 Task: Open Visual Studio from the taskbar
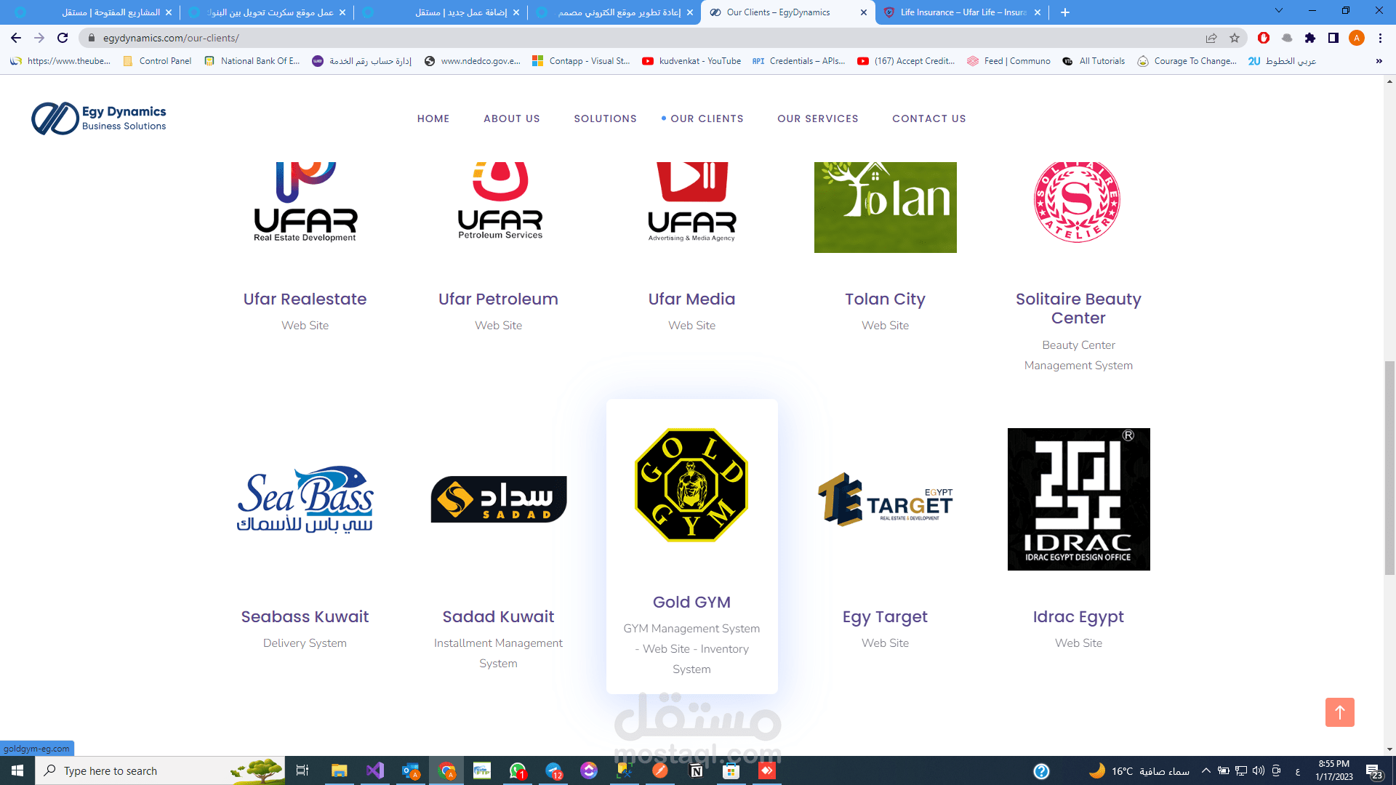point(375,770)
